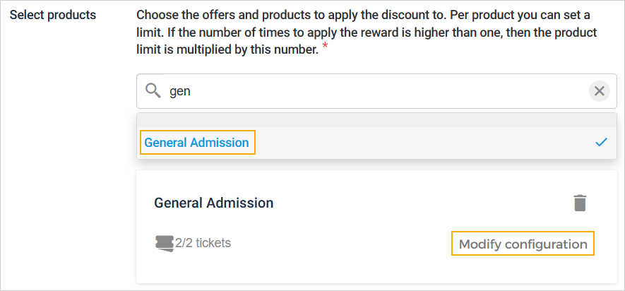Image resolution: width=625 pixels, height=291 pixels.
Task: Click the "2/2 tickets" count text
Action: (x=203, y=244)
